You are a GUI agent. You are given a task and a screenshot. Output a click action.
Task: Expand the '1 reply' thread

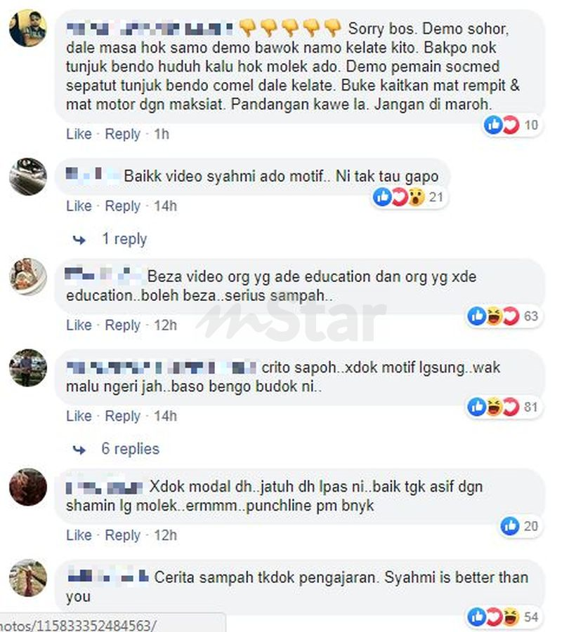pos(124,239)
